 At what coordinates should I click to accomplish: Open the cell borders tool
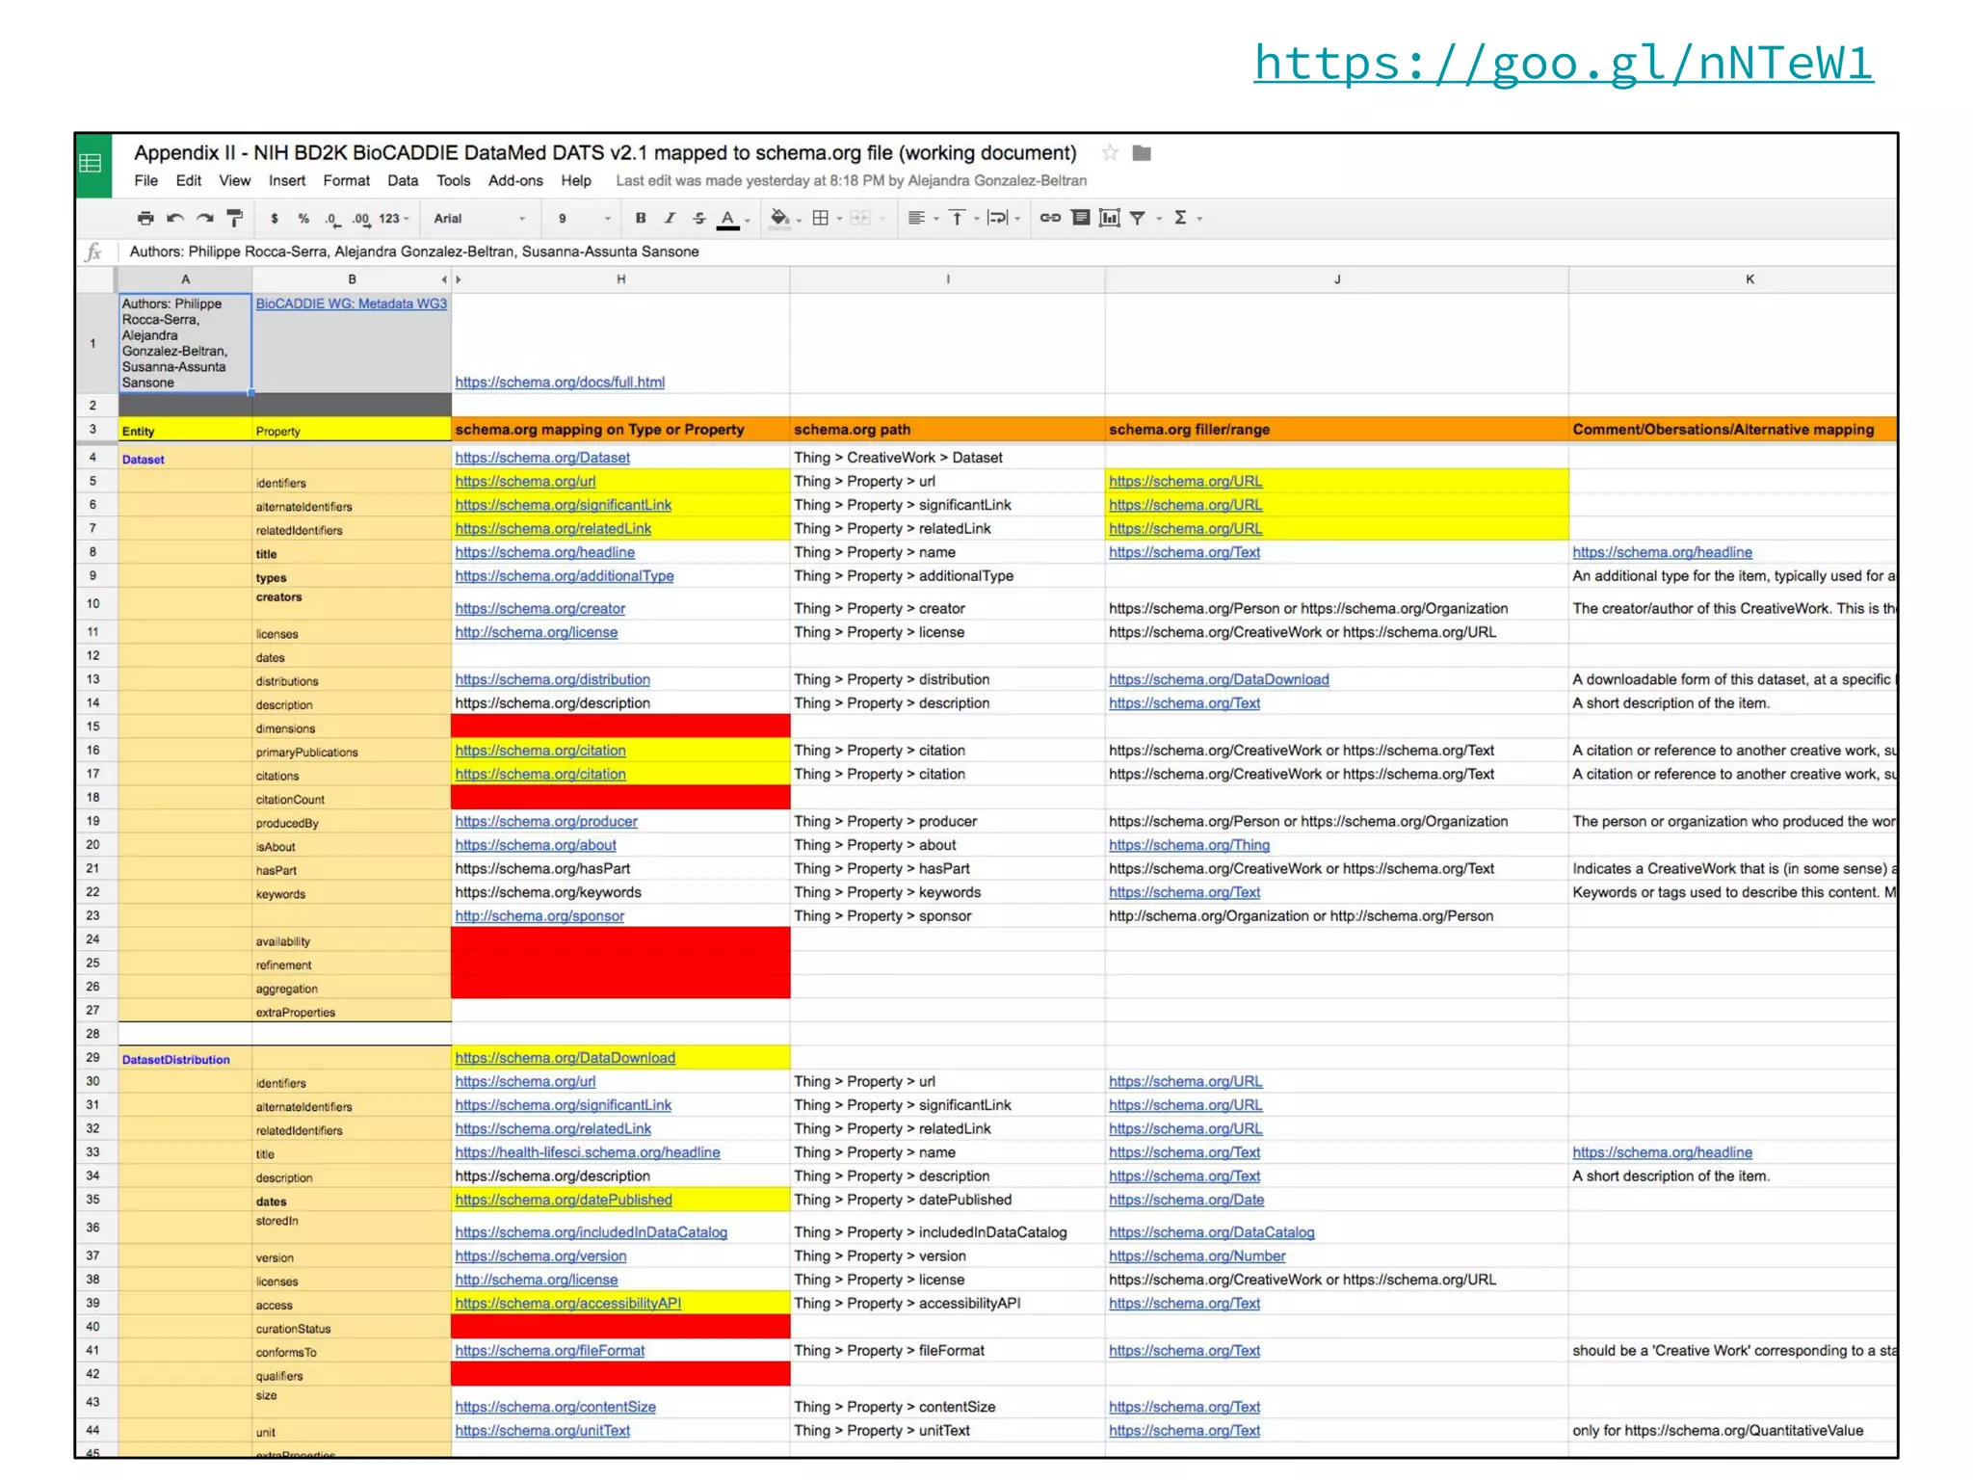[821, 219]
